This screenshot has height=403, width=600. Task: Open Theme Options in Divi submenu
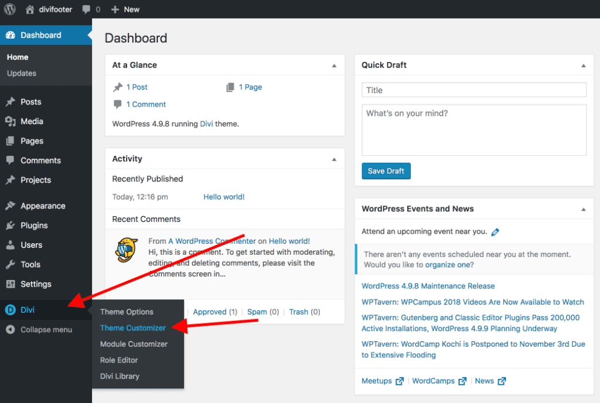pos(127,312)
